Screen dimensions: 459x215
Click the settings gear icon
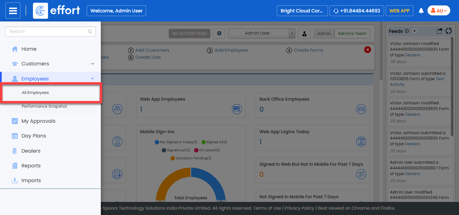pyautogui.click(x=219, y=33)
